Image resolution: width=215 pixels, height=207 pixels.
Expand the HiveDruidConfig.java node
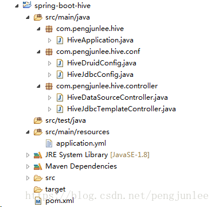50,63
